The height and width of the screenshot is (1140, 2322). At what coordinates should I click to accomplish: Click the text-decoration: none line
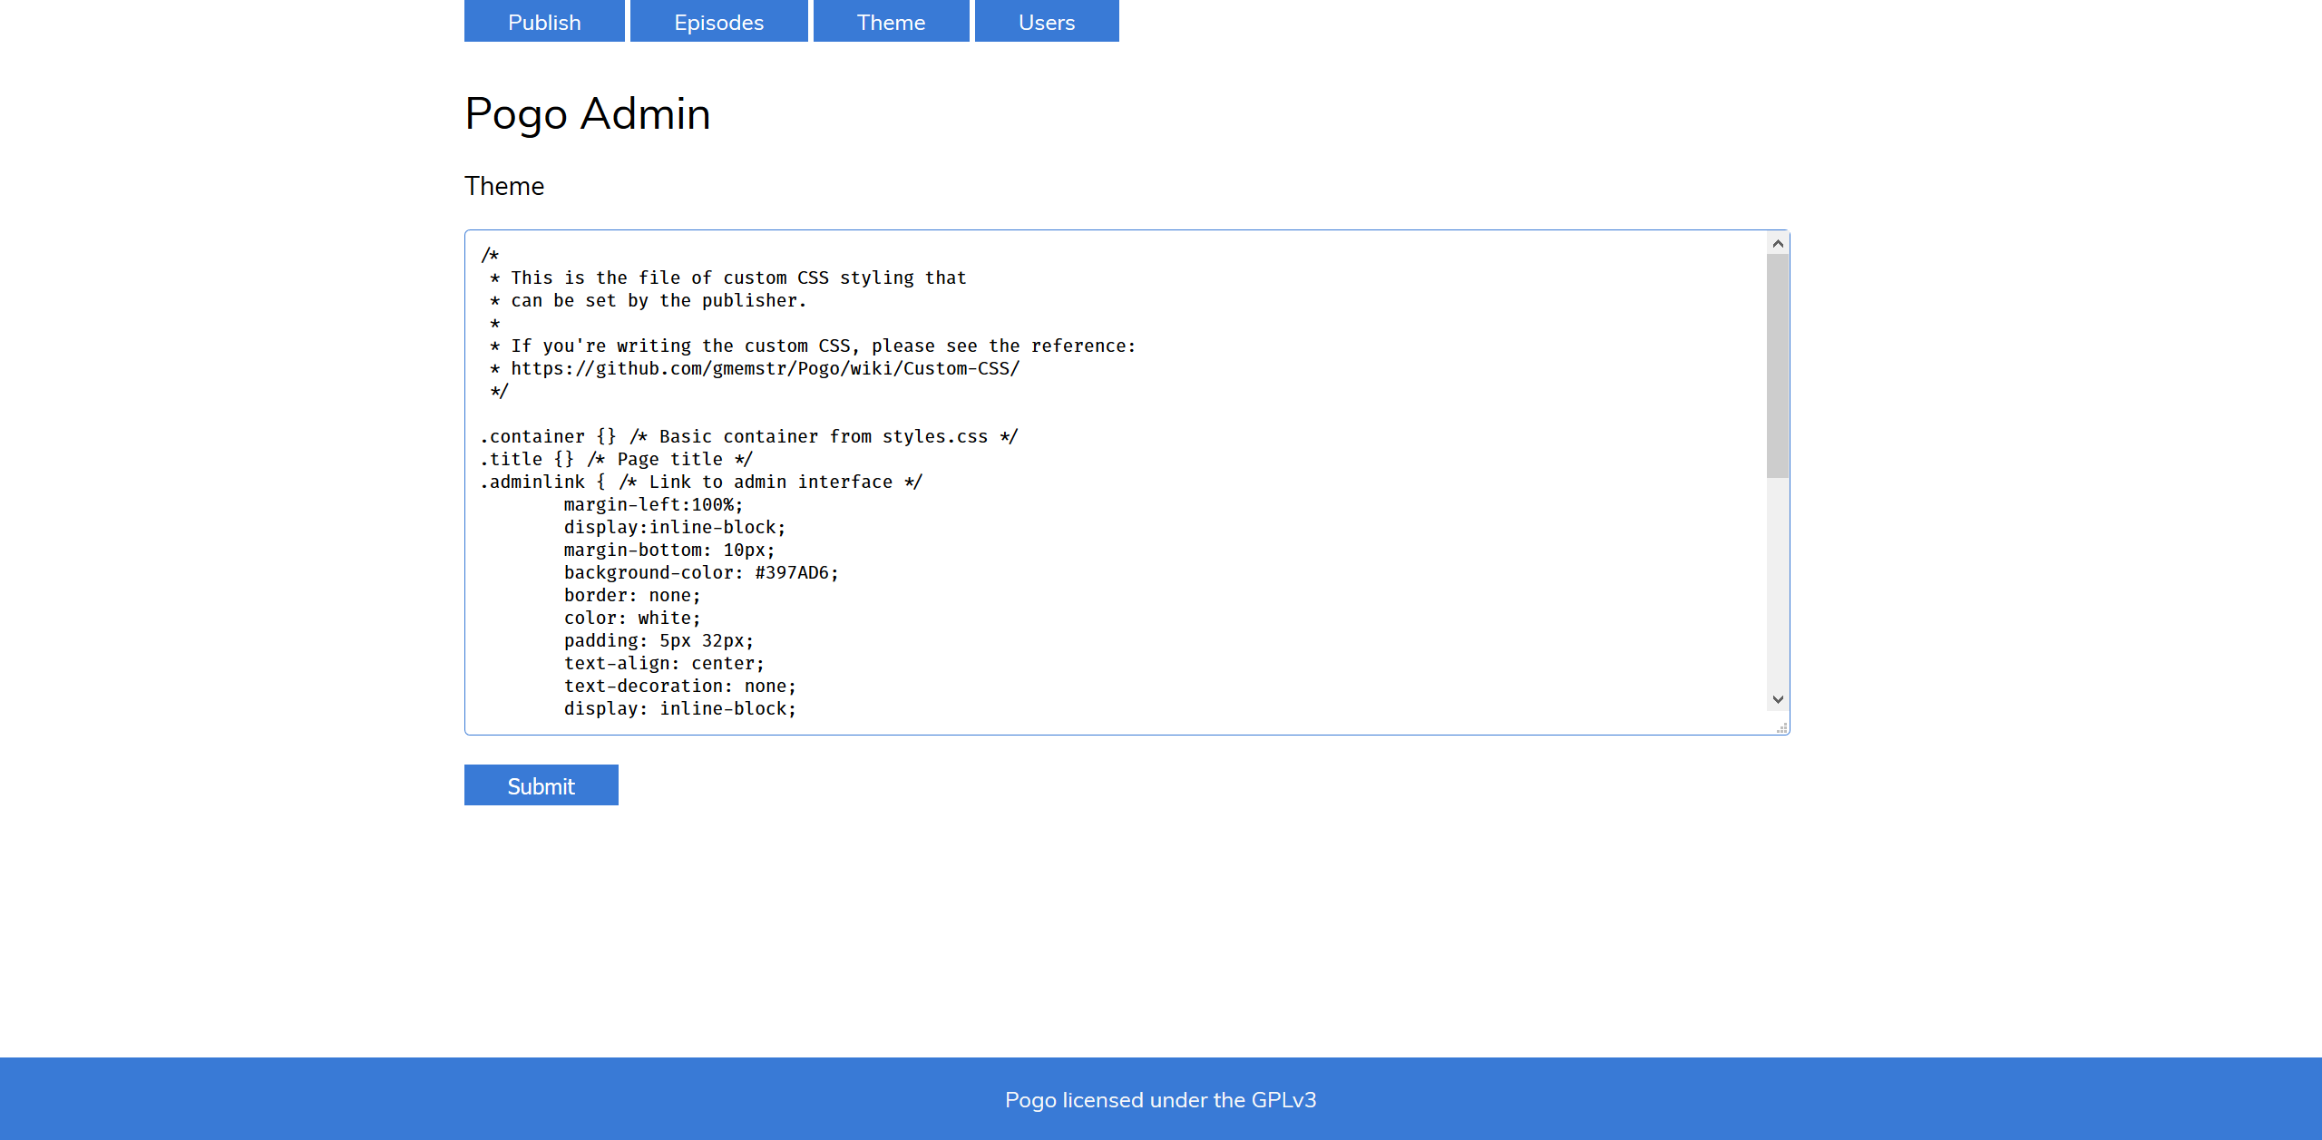679,687
